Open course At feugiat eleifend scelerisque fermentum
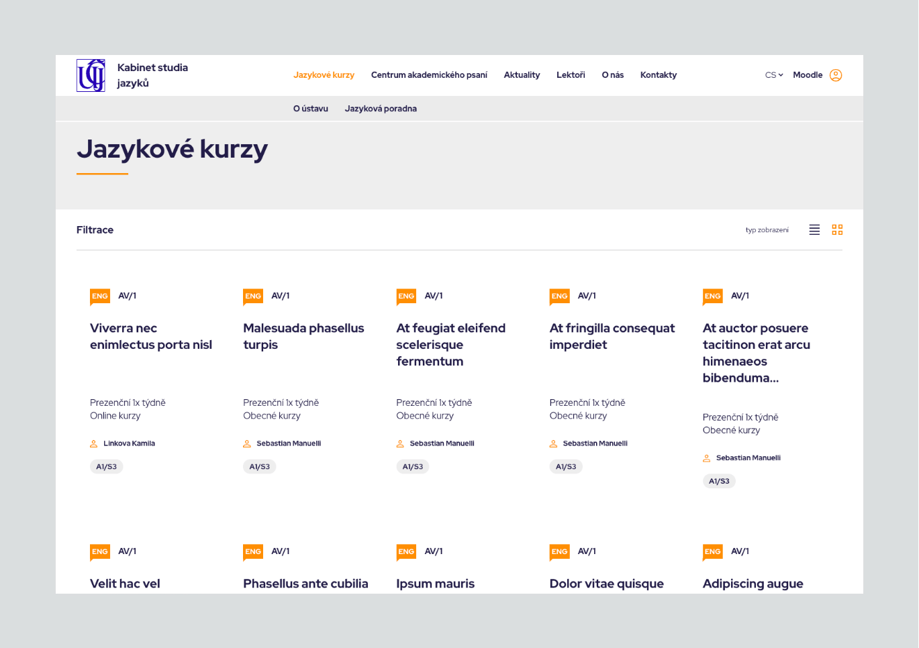Image resolution: width=919 pixels, height=648 pixels. (451, 345)
